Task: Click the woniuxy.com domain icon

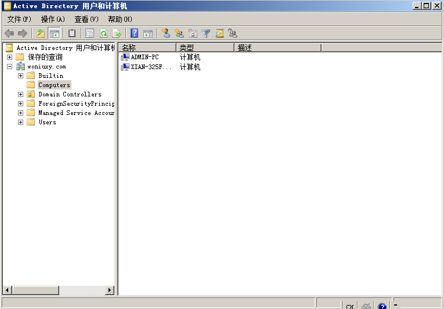Action: pos(20,67)
